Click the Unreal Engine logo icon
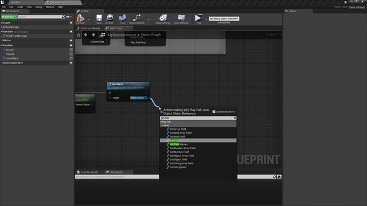 [2, 2]
